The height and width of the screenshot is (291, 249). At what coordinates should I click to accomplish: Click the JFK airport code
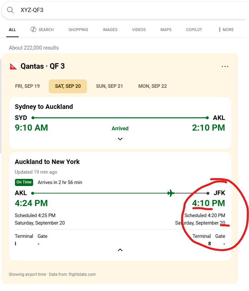(219, 193)
